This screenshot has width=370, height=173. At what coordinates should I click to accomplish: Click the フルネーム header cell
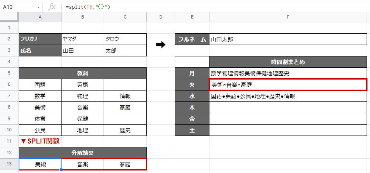(x=192, y=39)
